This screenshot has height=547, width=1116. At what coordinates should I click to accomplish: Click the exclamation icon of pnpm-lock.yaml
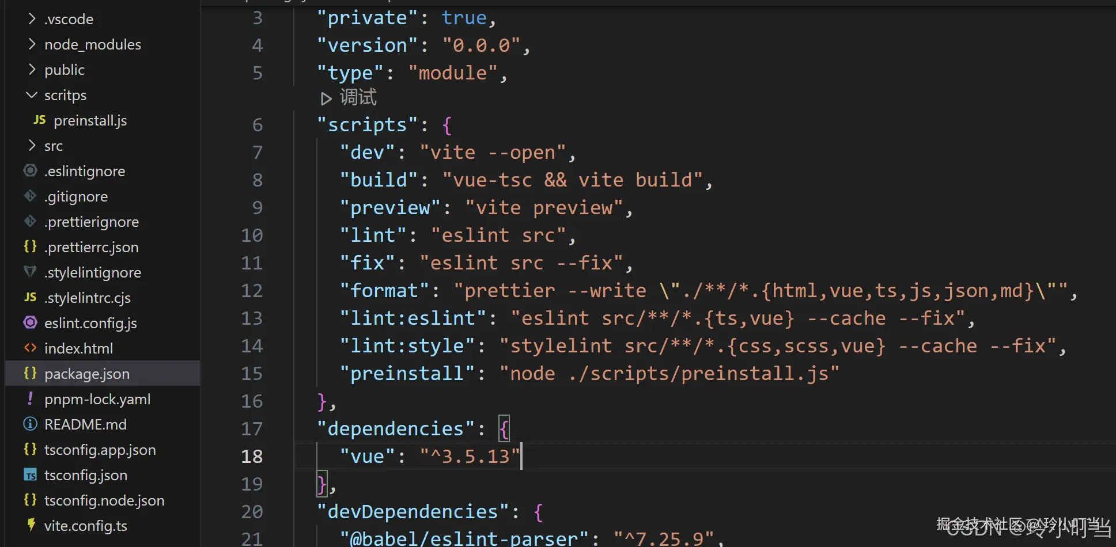[x=31, y=398]
